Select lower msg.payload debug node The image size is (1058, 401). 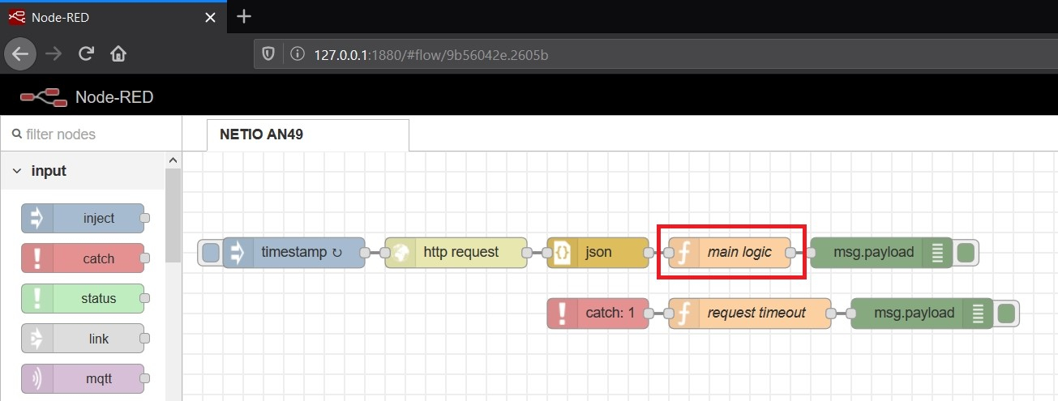922,313
